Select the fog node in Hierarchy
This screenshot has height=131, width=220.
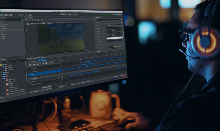(x=2, y=33)
